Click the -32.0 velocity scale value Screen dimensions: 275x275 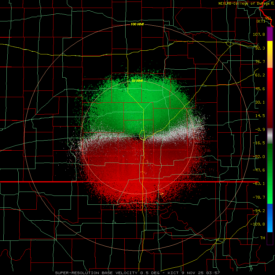[259, 157]
